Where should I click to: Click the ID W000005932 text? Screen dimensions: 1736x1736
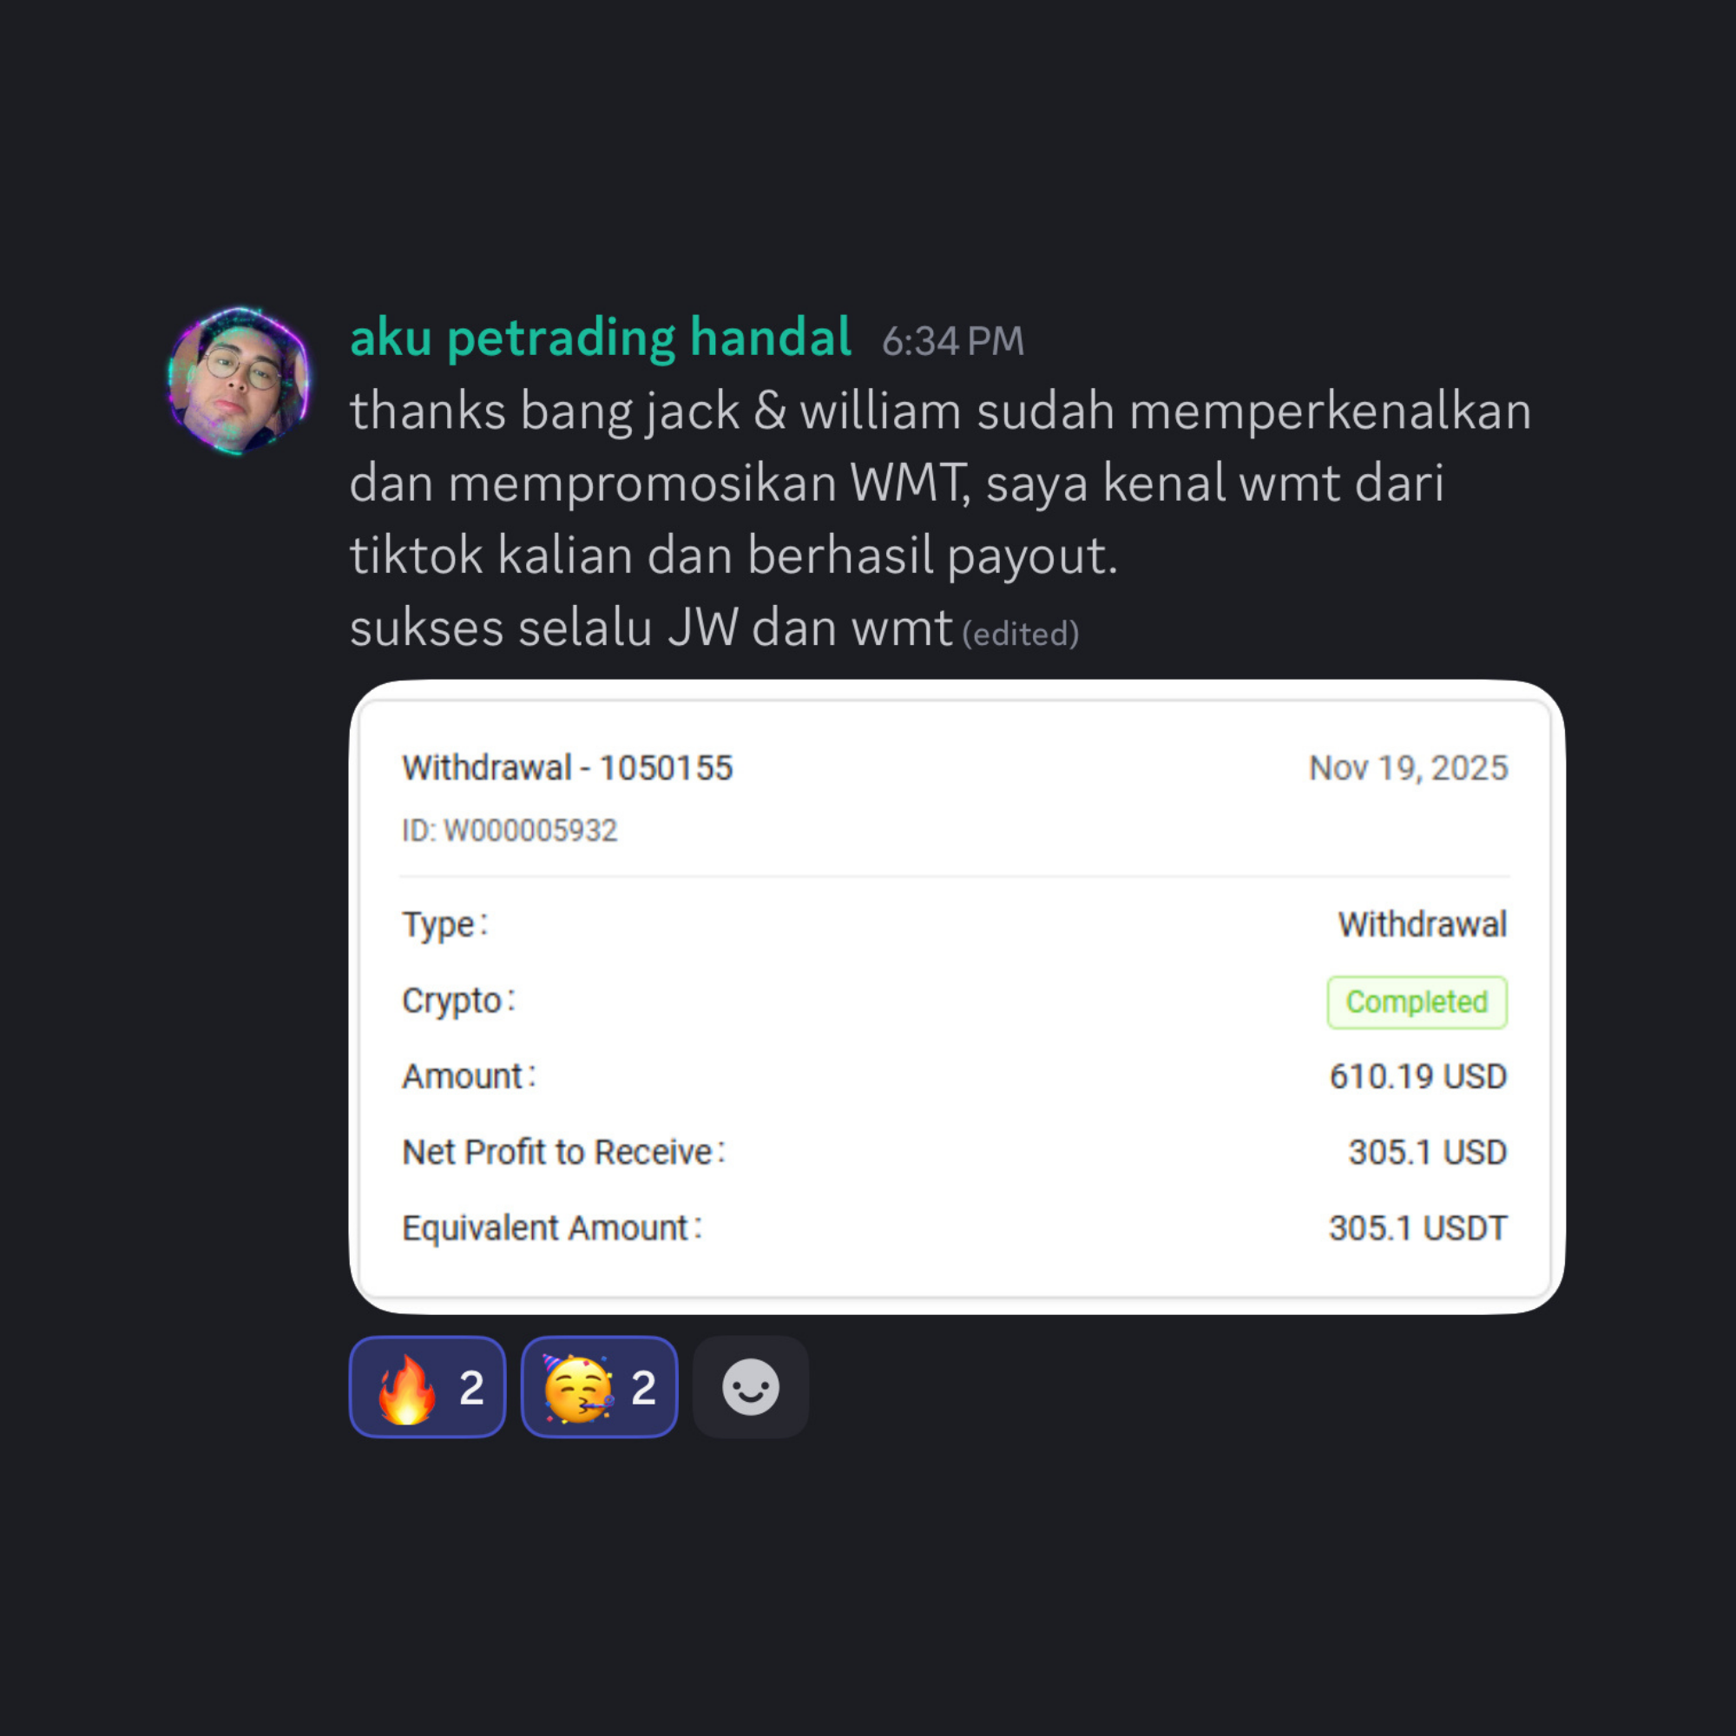pyautogui.click(x=510, y=831)
